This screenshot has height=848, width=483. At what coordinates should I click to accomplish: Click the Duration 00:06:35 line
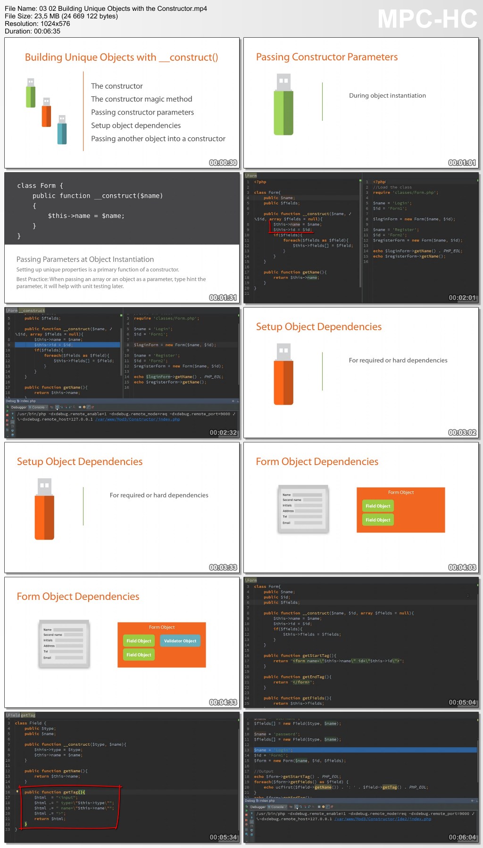[x=33, y=31]
